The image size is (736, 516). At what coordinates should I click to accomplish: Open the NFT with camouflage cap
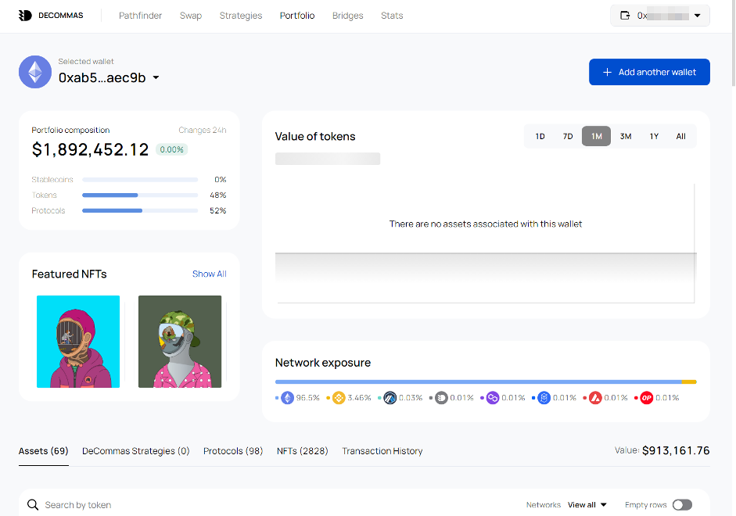click(x=180, y=342)
